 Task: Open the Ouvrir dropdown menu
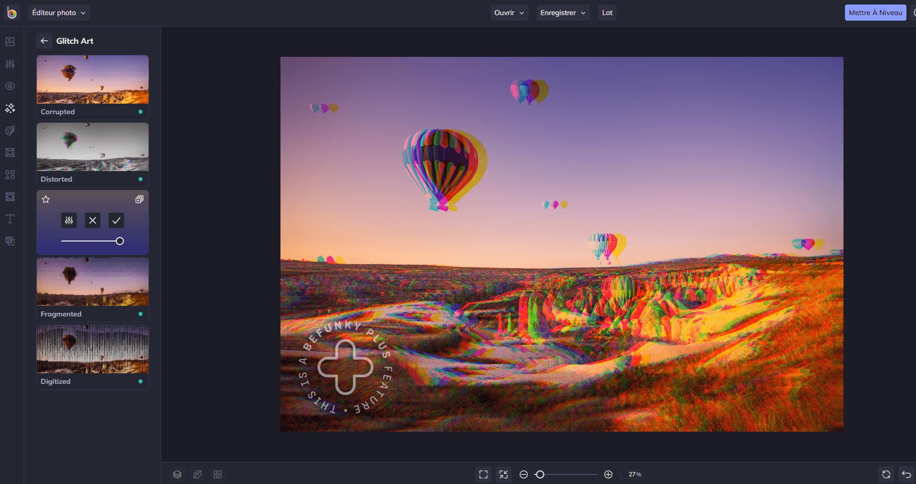click(510, 13)
